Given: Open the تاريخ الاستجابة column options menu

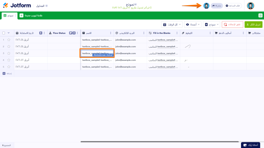Looking at the screenshot, I should click(x=44, y=33).
